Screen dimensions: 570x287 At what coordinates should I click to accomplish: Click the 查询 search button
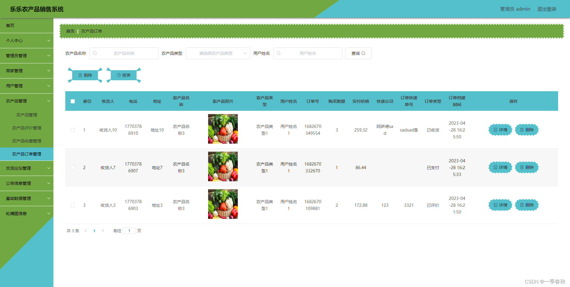click(358, 53)
